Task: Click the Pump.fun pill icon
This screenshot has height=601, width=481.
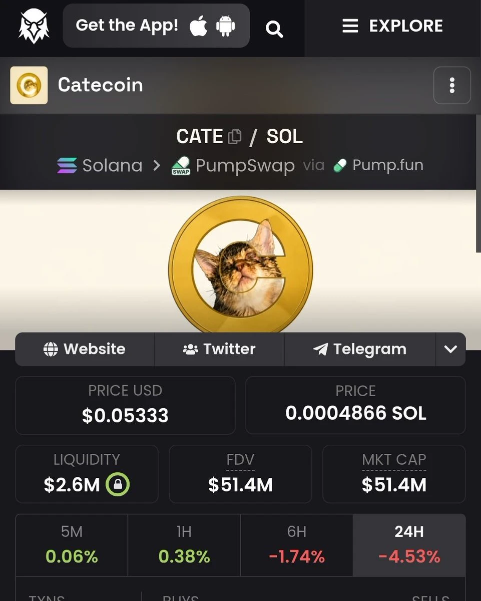Action: [340, 165]
